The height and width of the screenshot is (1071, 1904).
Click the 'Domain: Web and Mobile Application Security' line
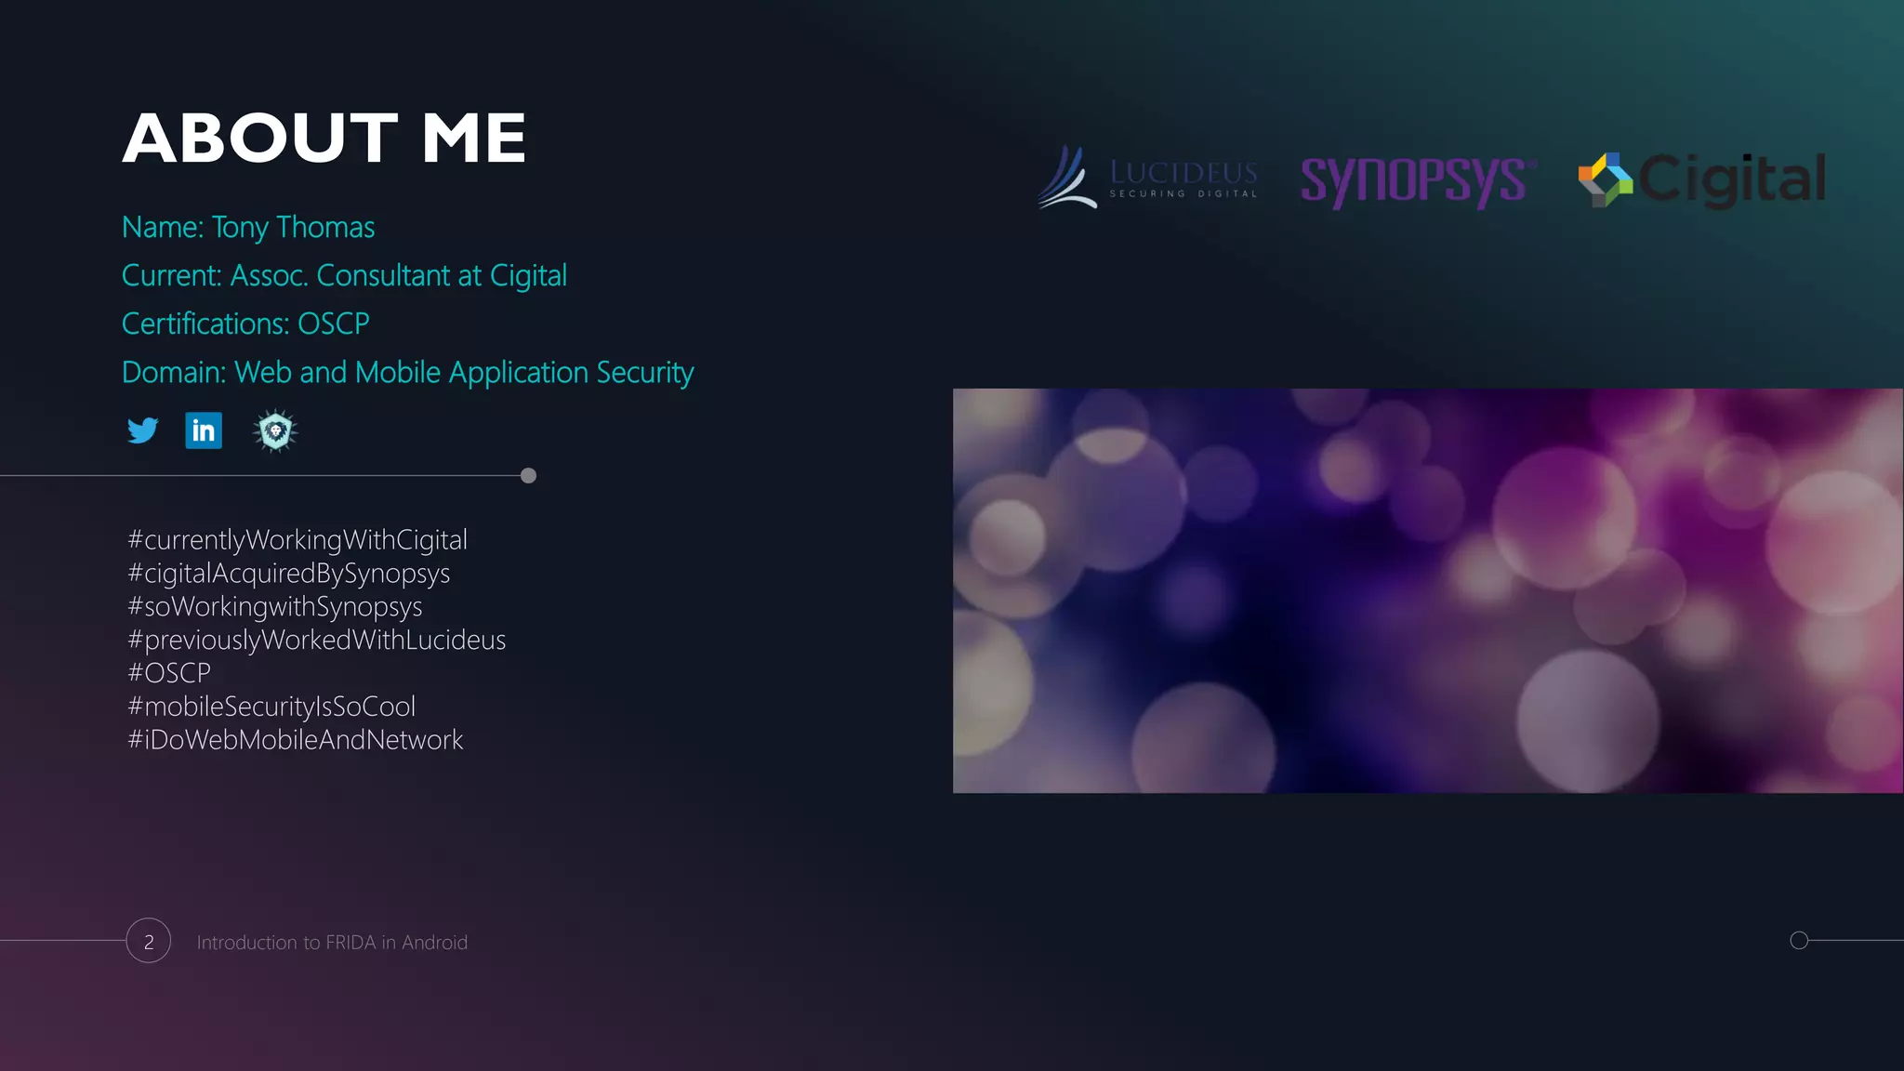click(x=407, y=373)
